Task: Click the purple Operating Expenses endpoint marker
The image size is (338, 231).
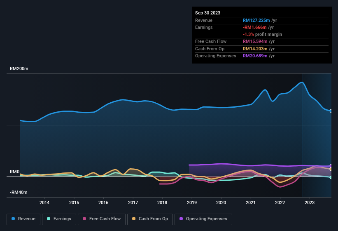Action: click(x=331, y=166)
